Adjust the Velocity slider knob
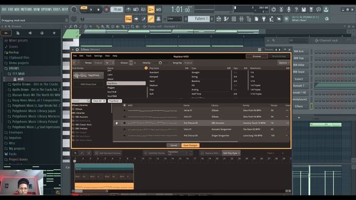The height and width of the screenshot is (200, 356). (x=160, y=63)
